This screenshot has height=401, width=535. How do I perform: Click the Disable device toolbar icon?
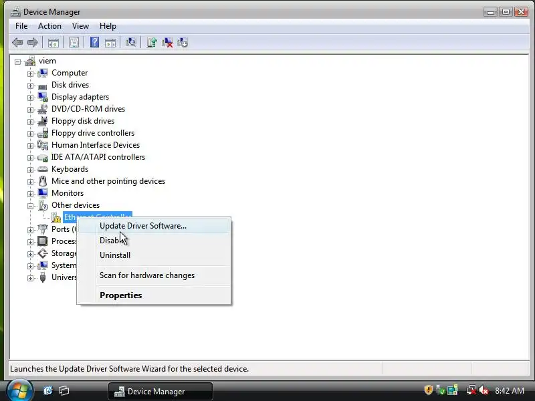click(x=183, y=43)
